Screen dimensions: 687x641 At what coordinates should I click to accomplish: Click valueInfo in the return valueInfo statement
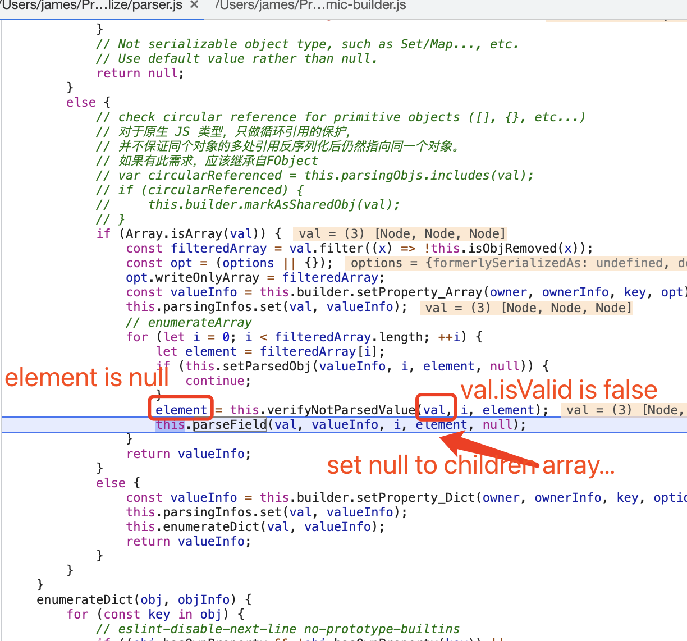(x=211, y=454)
